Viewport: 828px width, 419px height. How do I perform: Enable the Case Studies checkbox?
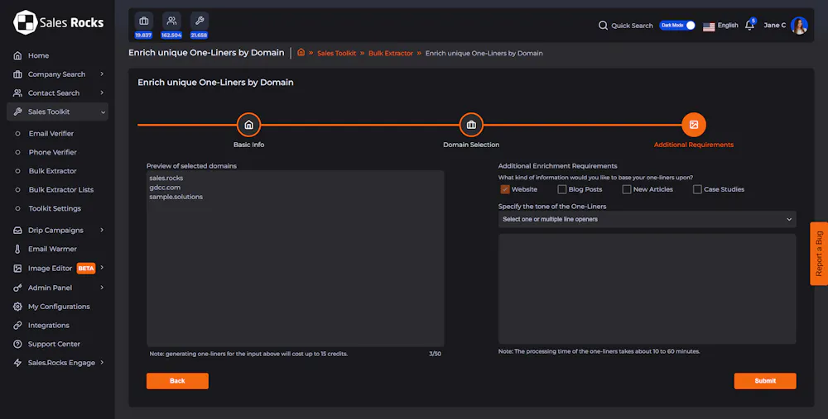point(697,189)
